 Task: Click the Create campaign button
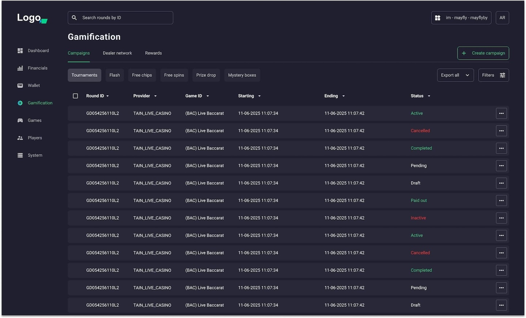[483, 53]
